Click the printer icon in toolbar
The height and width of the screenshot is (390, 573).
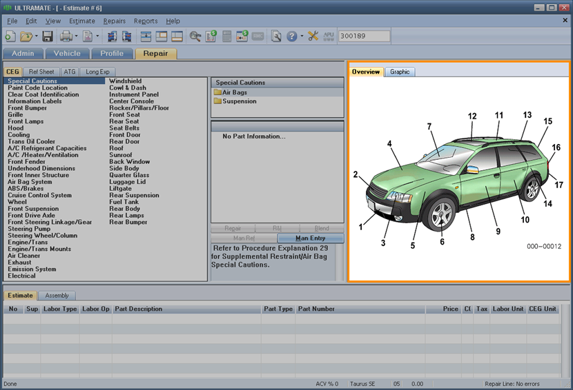[x=66, y=36]
